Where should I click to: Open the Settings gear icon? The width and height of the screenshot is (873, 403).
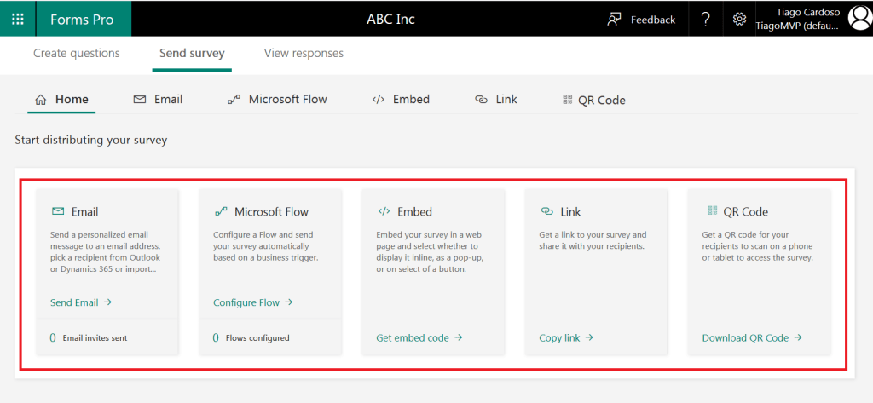pos(739,19)
